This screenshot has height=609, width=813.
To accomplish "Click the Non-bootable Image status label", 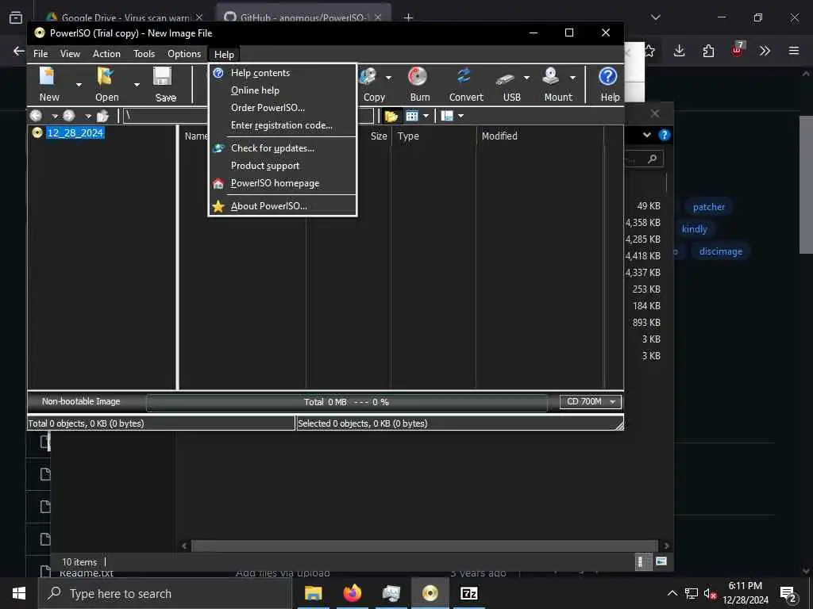I will click(81, 401).
